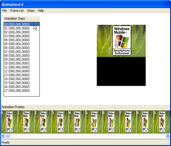171x146 pixels.
Task: Click animation frame thumbnail 5
Action: (x=94, y=122)
